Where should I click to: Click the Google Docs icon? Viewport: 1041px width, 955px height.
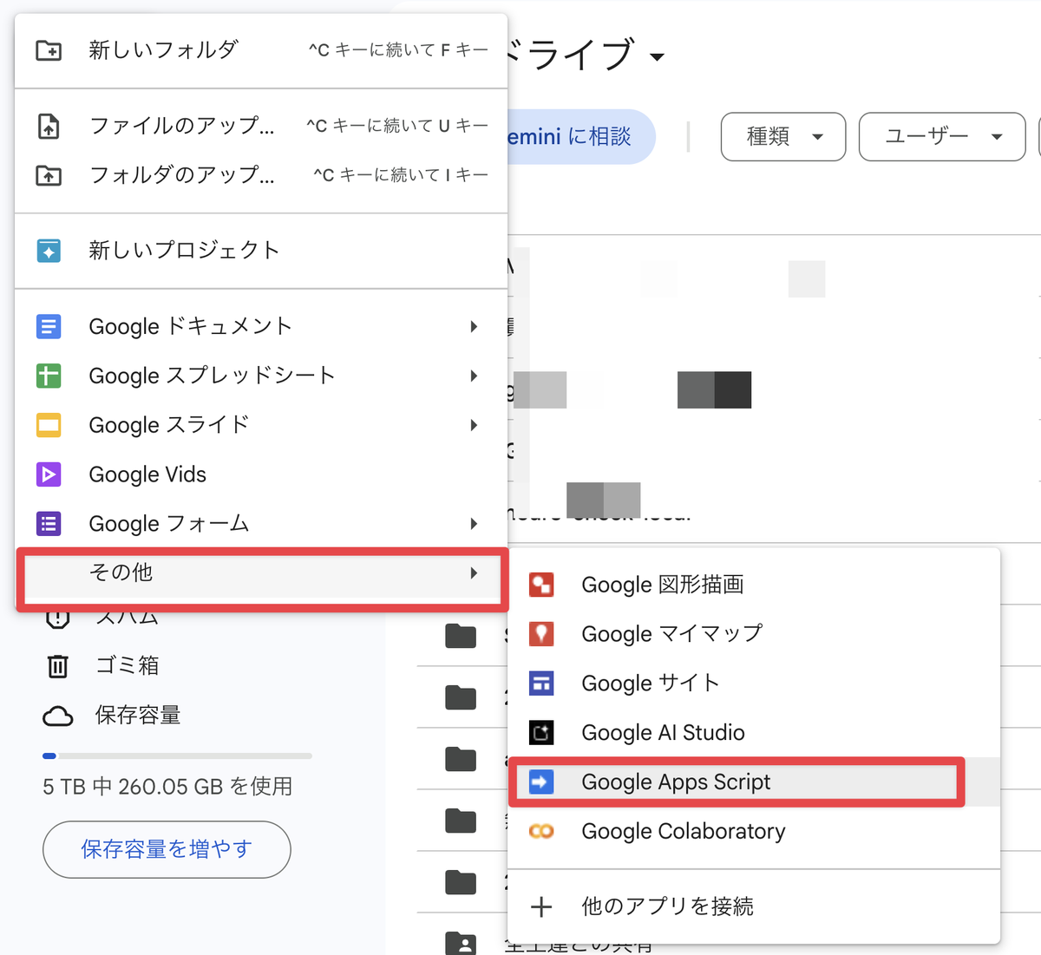pos(49,326)
